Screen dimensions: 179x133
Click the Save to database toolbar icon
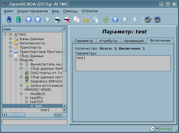pos(18,19)
